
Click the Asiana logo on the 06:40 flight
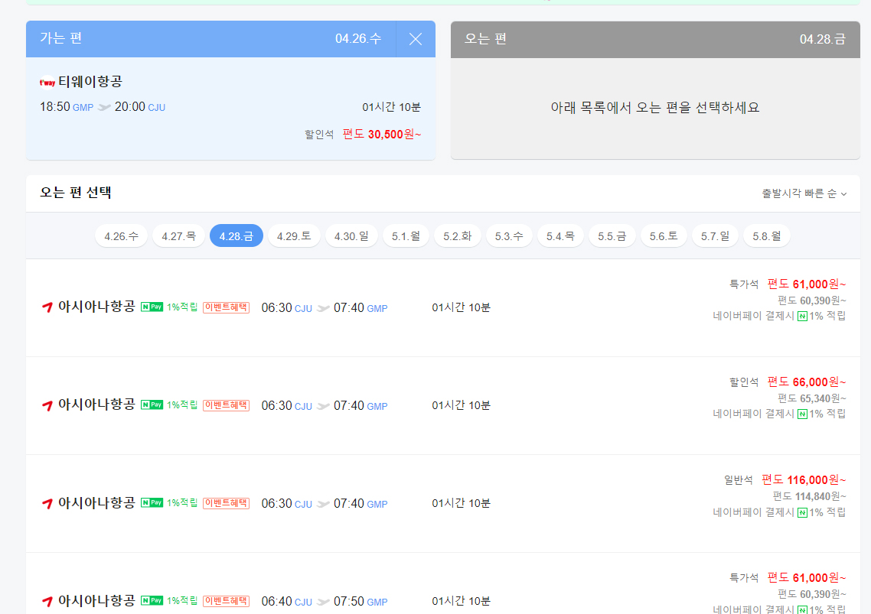[x=47, y=601]
